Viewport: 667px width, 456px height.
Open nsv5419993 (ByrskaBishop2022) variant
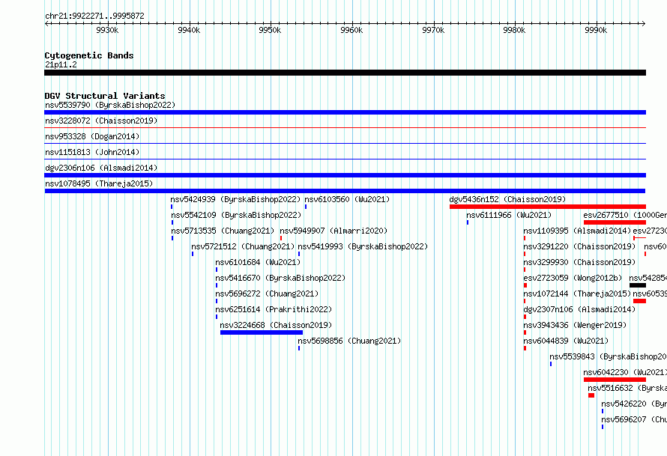(363, 246)
